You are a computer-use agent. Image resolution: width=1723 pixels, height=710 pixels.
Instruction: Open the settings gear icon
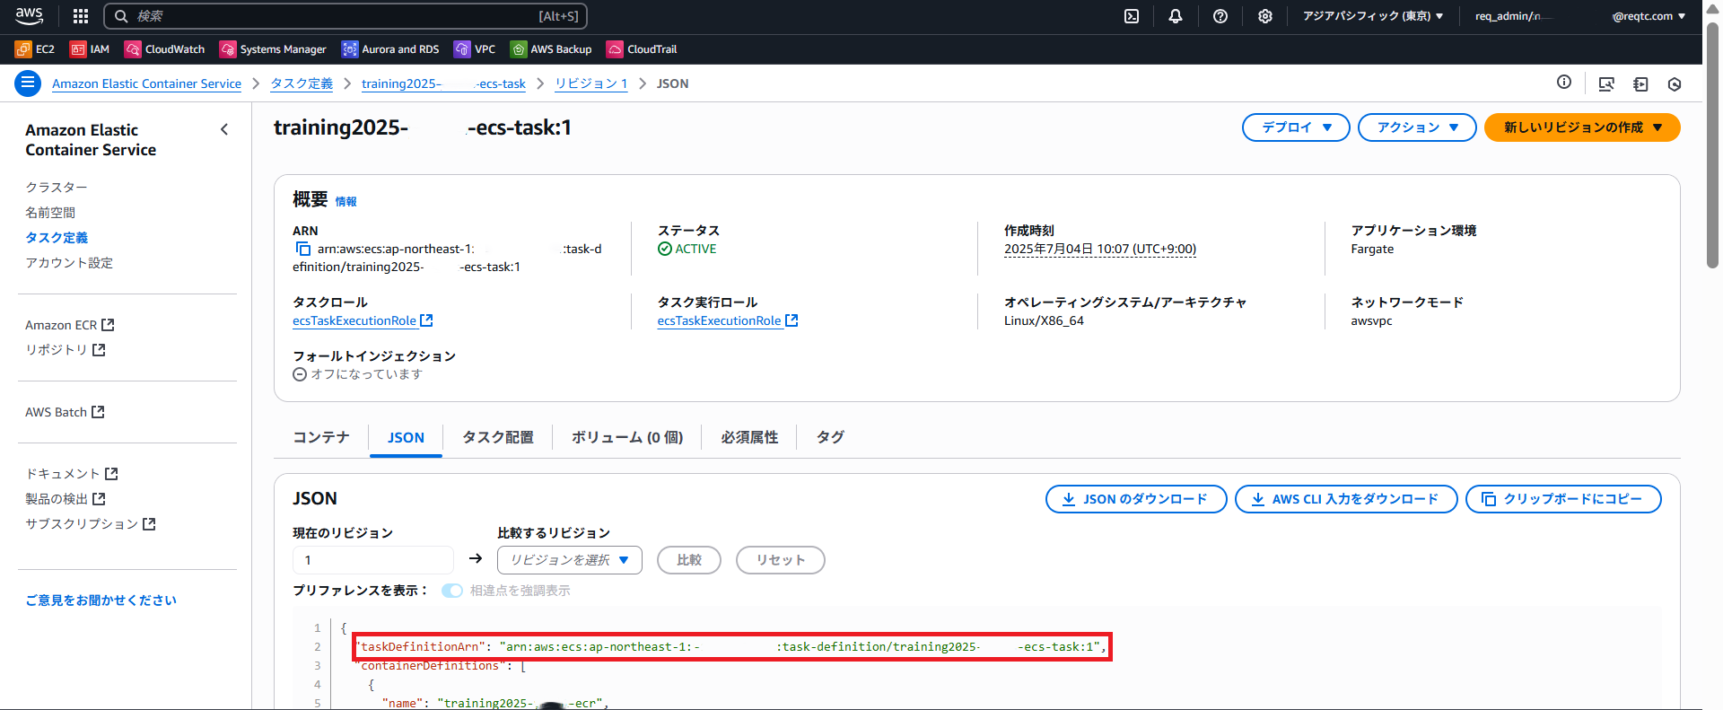[1265, 16]
